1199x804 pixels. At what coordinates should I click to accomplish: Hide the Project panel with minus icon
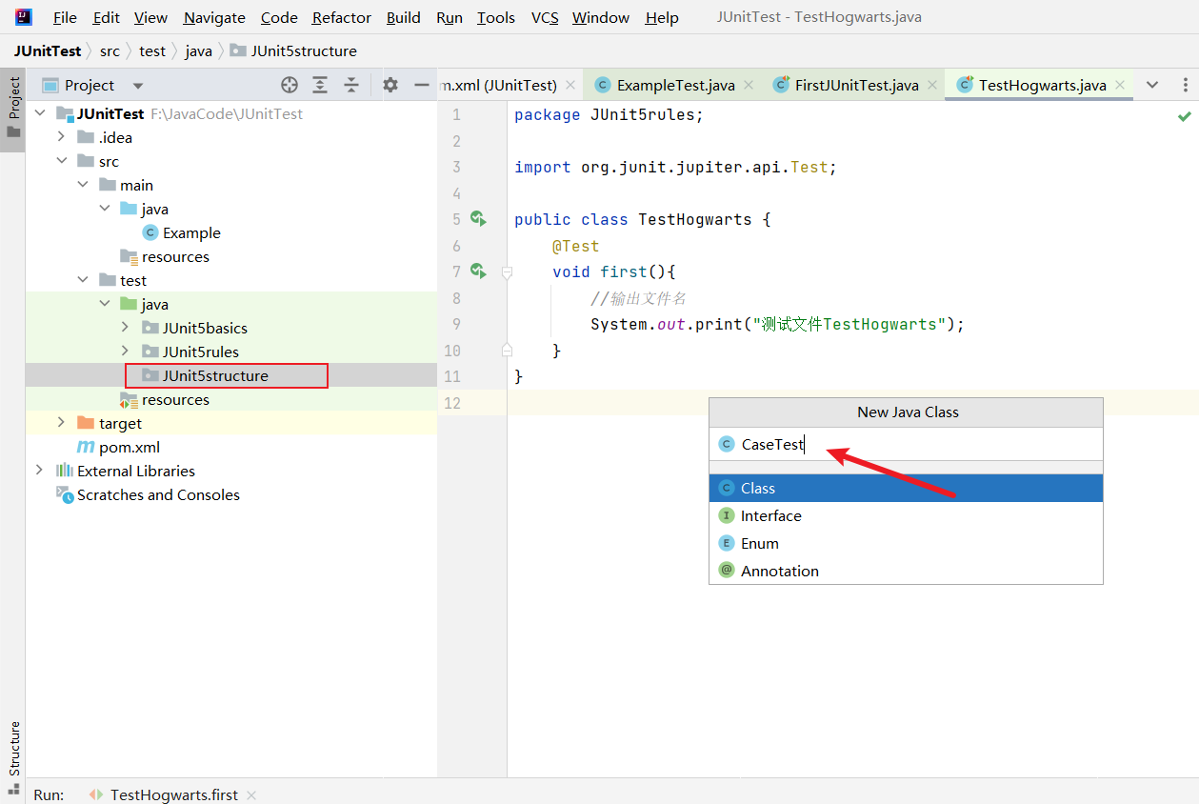tap(422, 85)
